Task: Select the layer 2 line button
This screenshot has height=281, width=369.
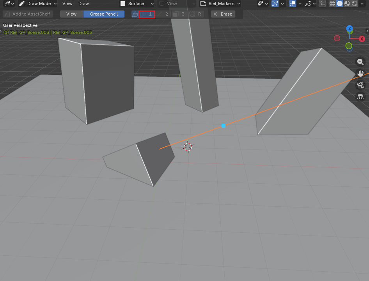Action: (163, 14)
